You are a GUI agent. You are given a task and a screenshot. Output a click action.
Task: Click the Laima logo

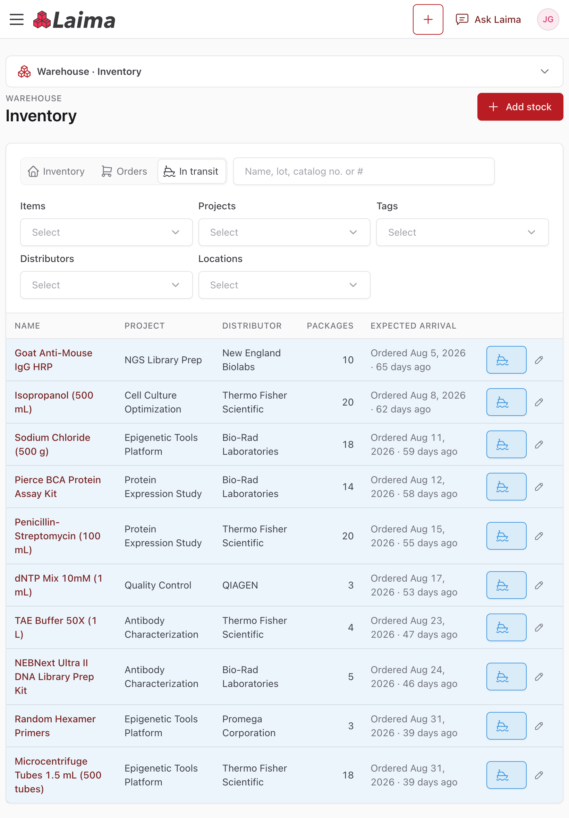click(74, 20)
